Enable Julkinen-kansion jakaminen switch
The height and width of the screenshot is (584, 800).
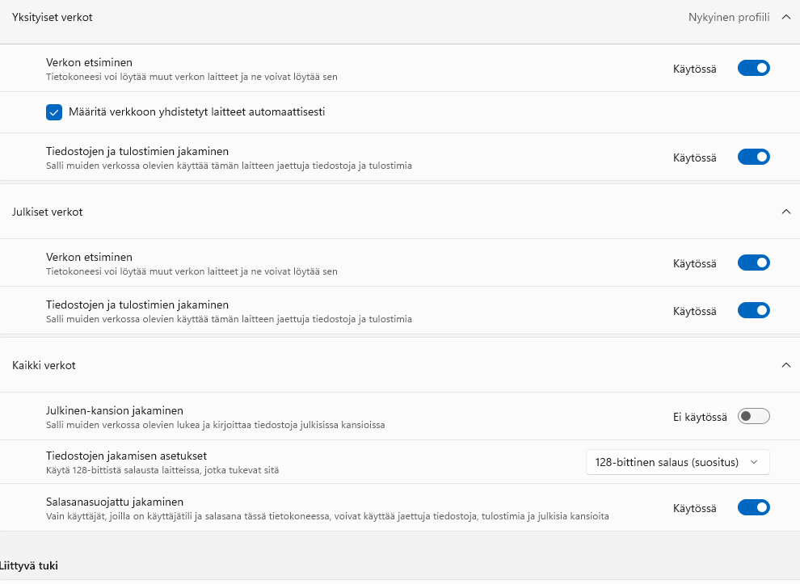click(x=753, y=417)
